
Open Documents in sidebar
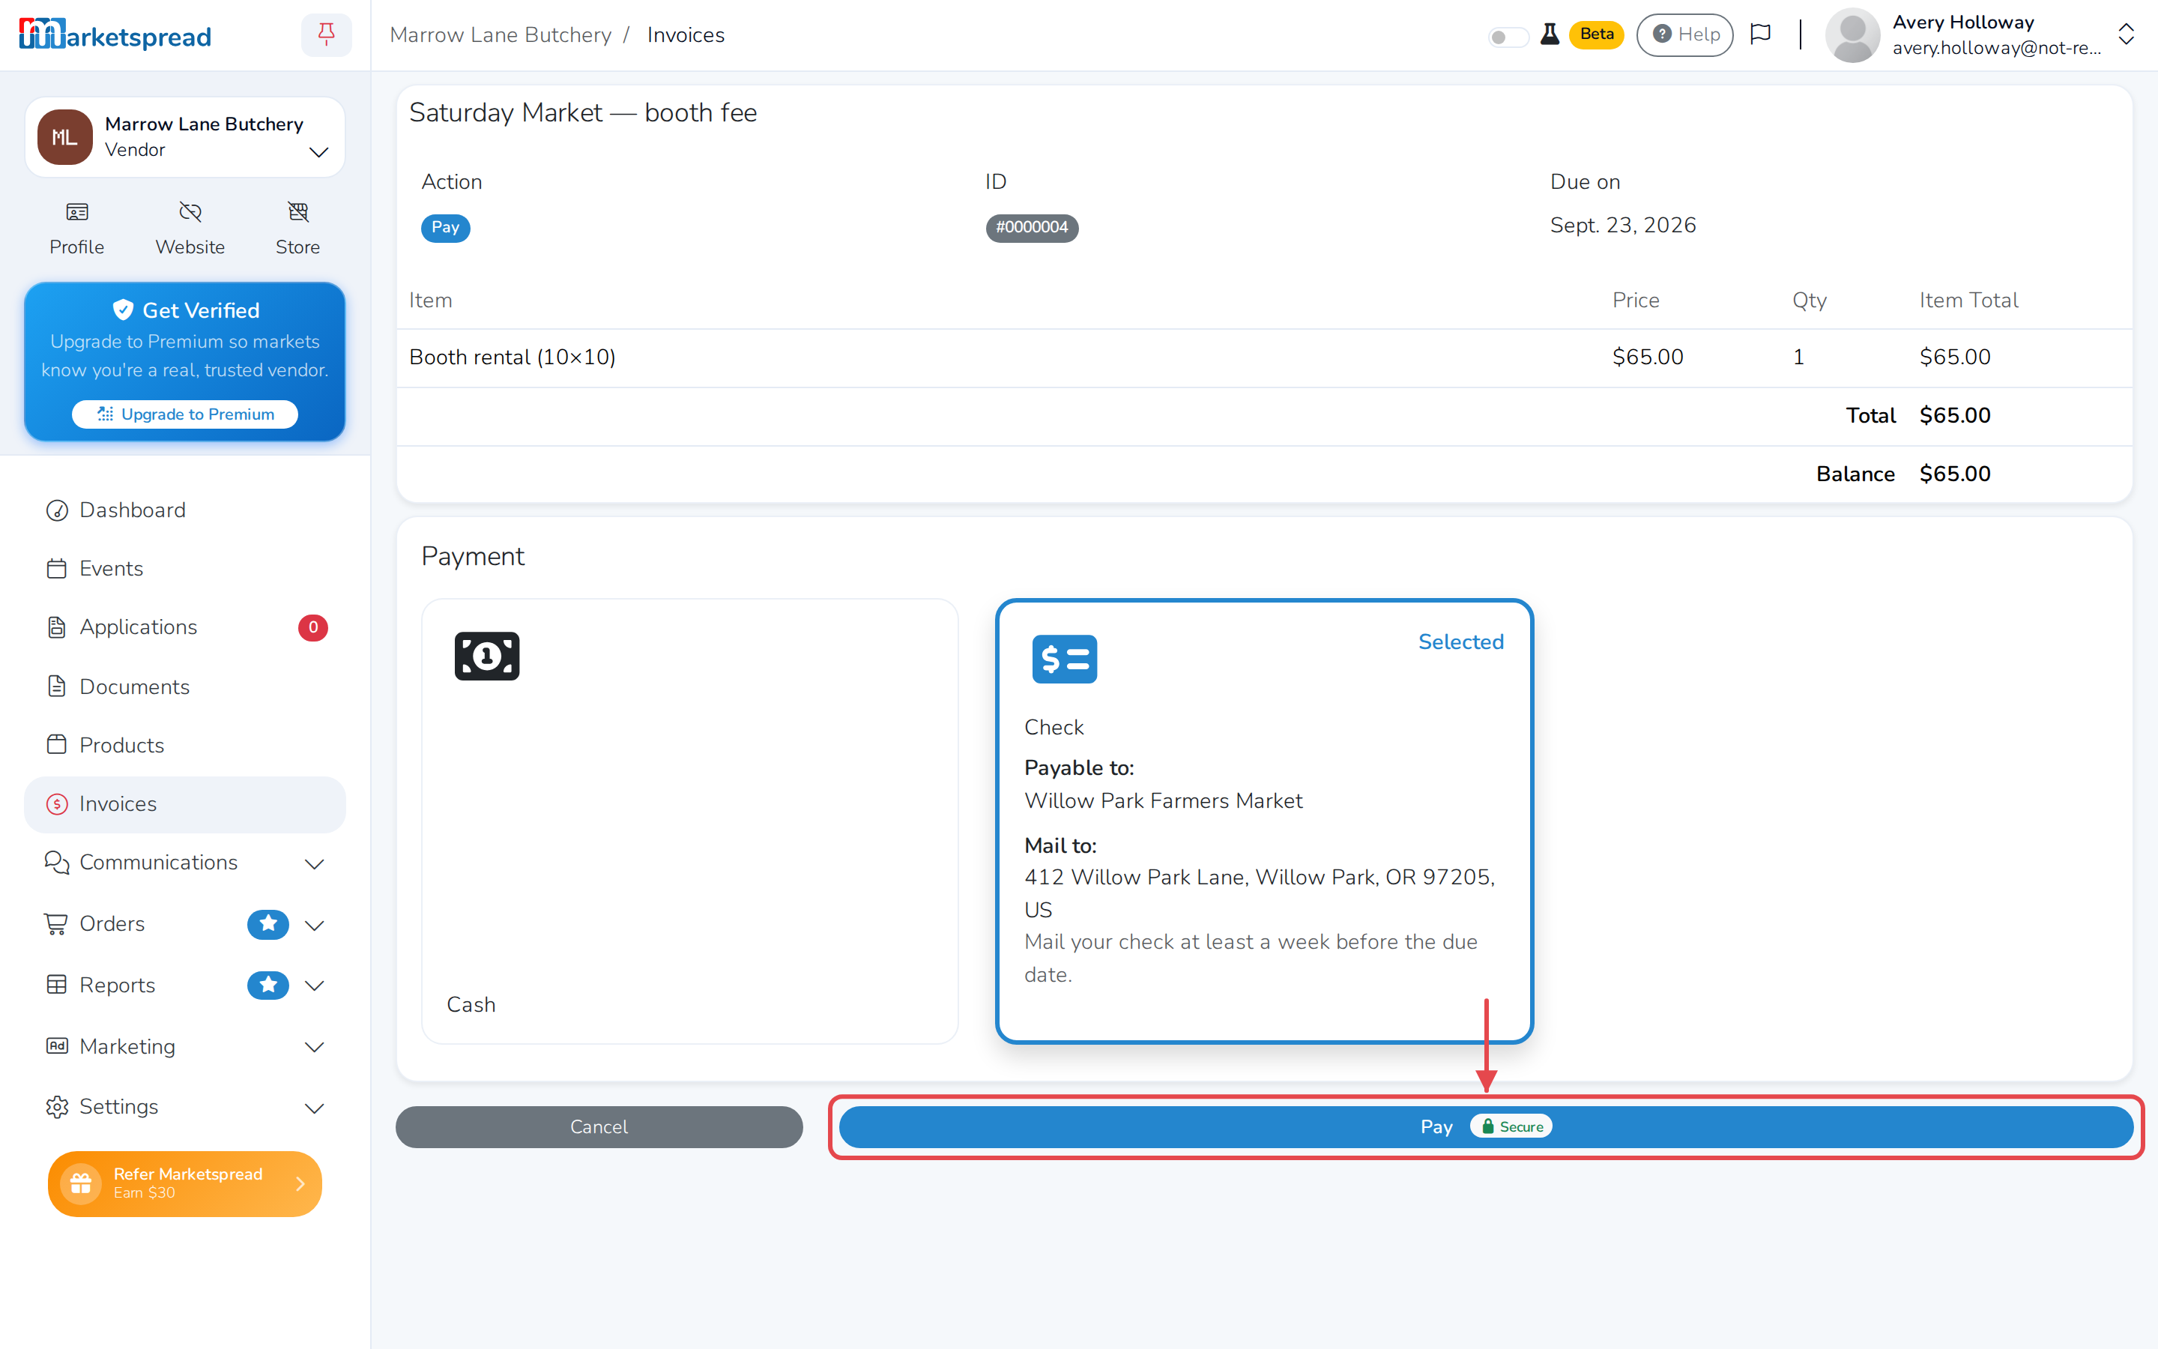click(x=184, y=686)
